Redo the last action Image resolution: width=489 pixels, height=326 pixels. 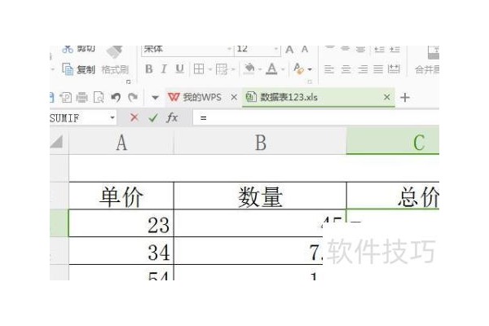tap(133, 98)
